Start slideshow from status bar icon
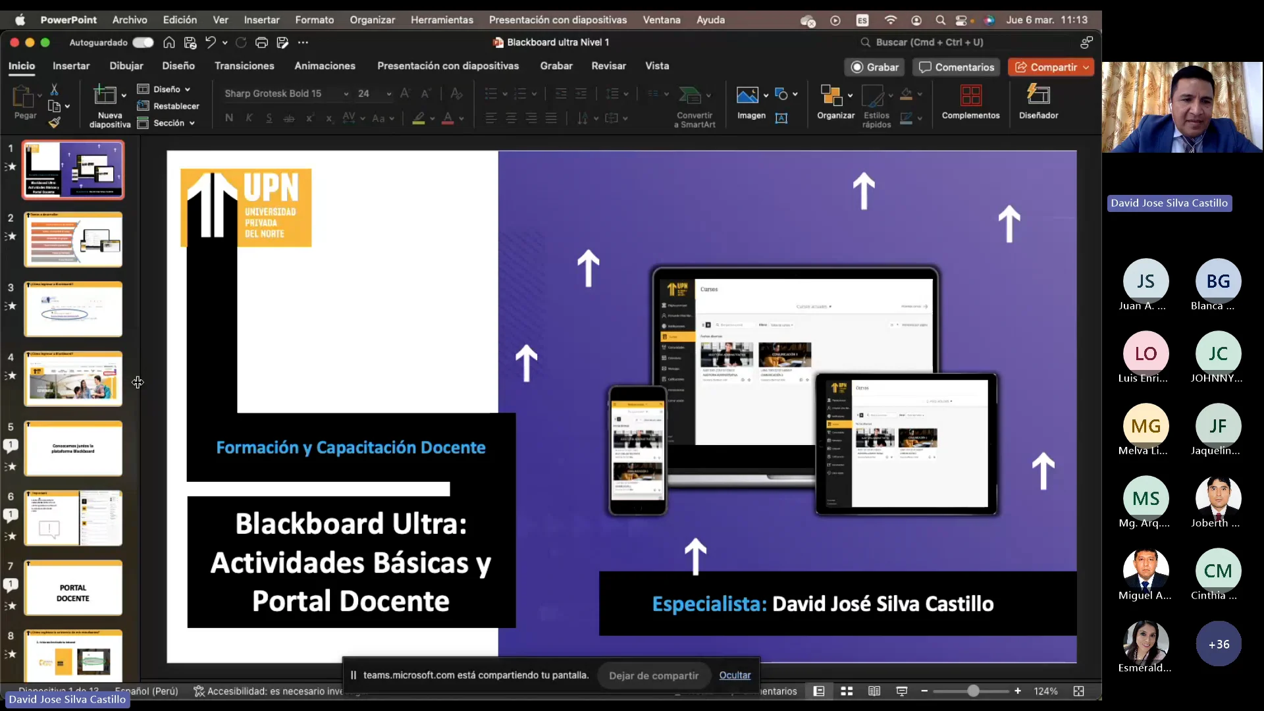Screen dimensions: 1264x711 902,691
